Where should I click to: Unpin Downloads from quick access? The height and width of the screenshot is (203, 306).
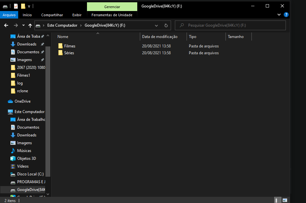[42, 44]
